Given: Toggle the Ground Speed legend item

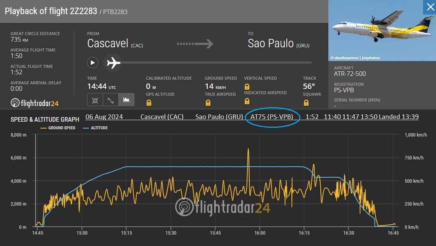Looking at the screenshot, I should pos(58,128).
